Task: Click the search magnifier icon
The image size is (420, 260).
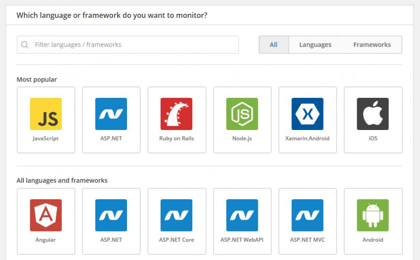Action: (25, 45)
